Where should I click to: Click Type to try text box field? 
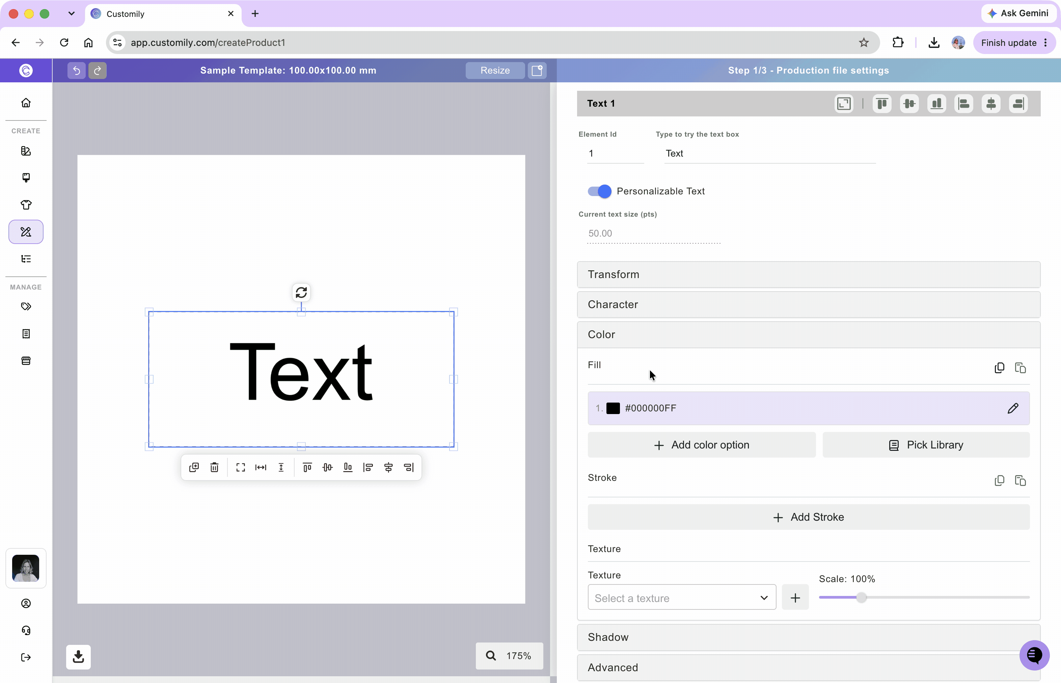769,154
